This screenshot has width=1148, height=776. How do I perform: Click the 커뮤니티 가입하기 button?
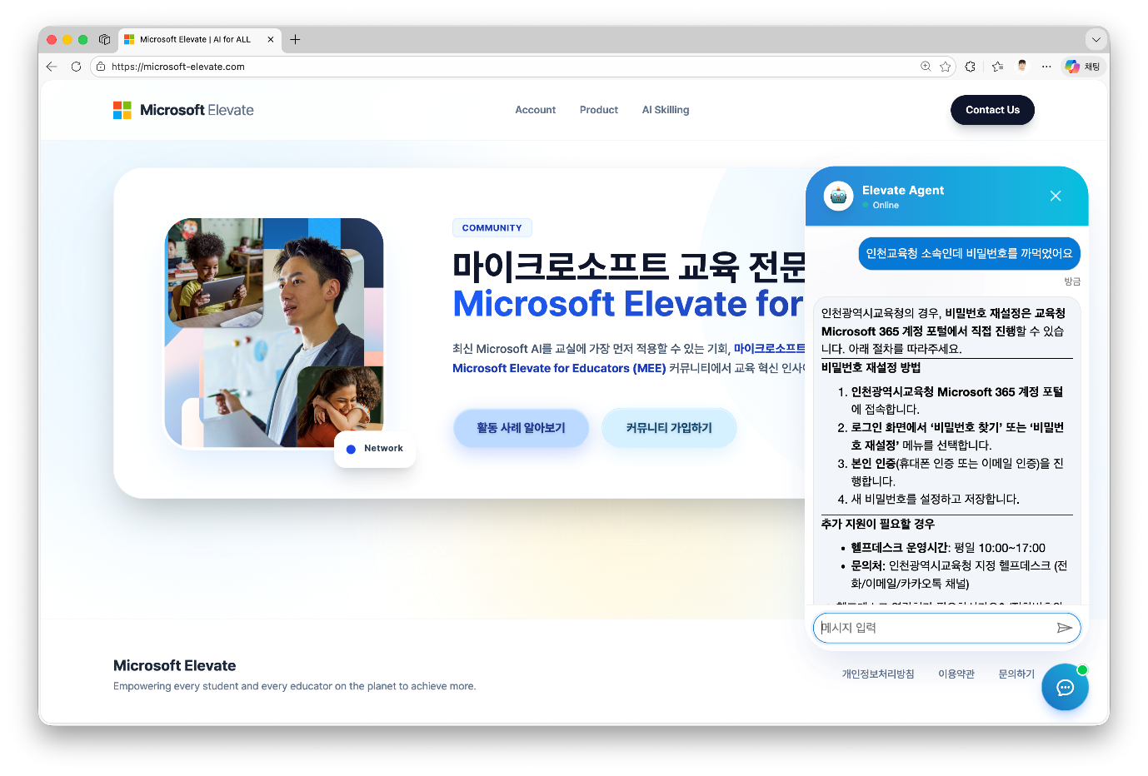669,427
